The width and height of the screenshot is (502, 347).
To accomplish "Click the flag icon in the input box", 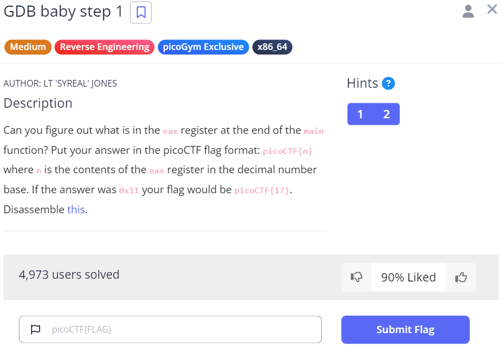I will point(36,329).
